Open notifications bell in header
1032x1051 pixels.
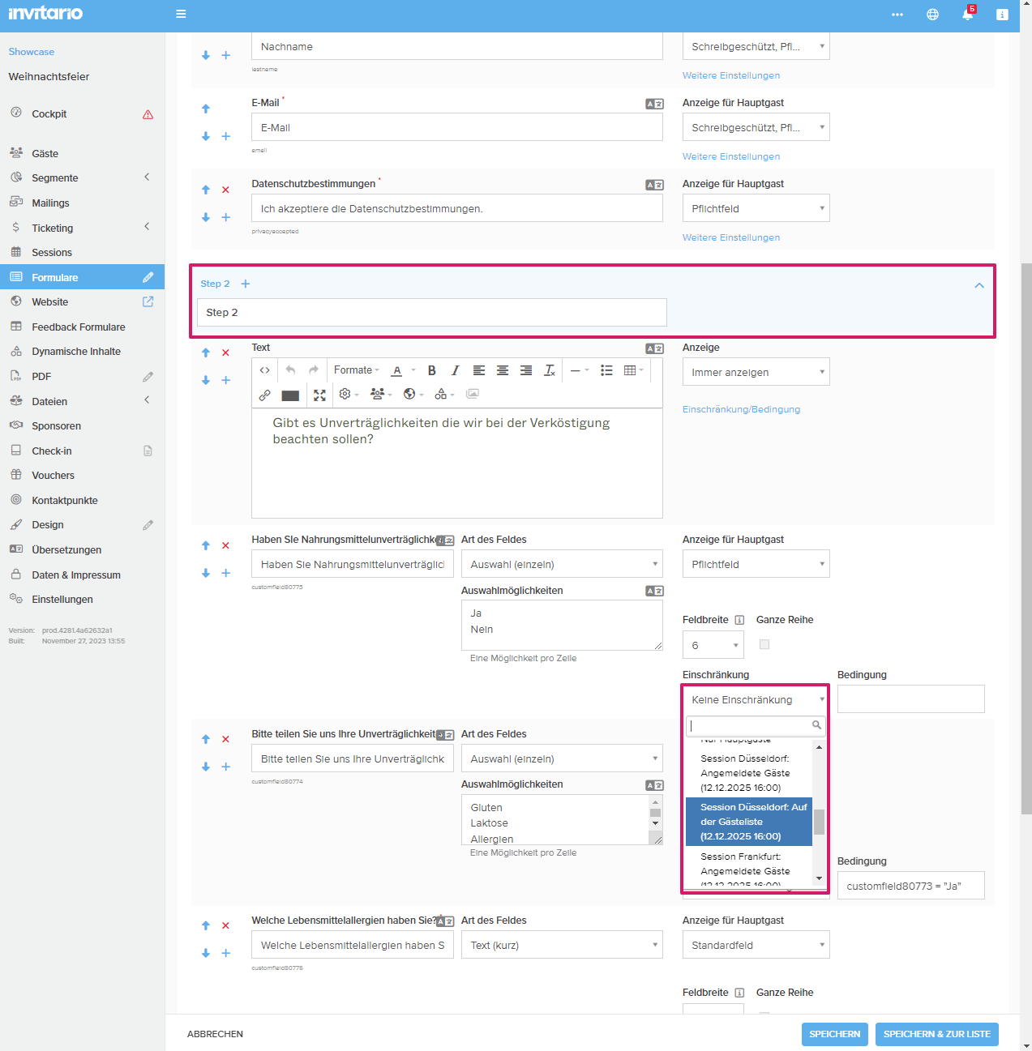pos(967,15)
